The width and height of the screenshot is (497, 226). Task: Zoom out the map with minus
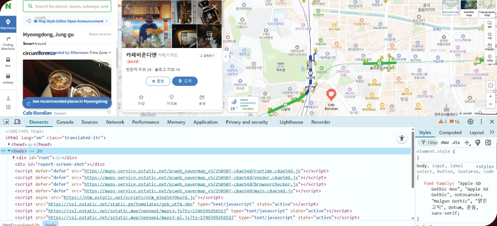click(x=490, y=104)
